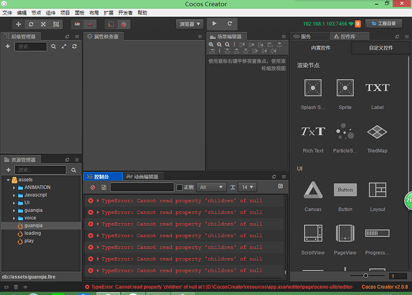
Task: Start preview with the Play button
Action: click(214, 24)
